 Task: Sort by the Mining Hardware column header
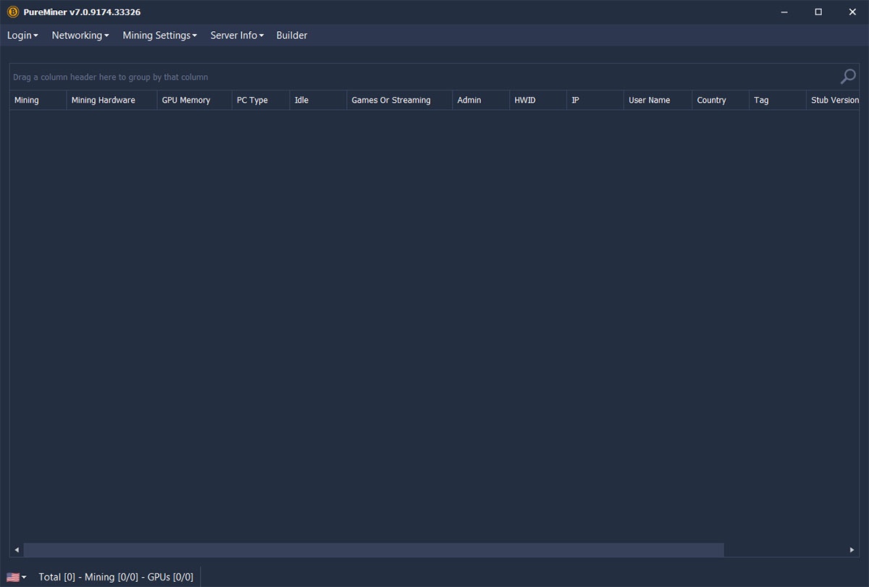(104, 100)
